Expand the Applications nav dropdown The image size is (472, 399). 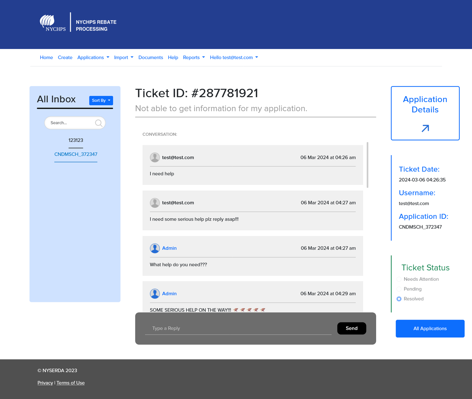93,58
